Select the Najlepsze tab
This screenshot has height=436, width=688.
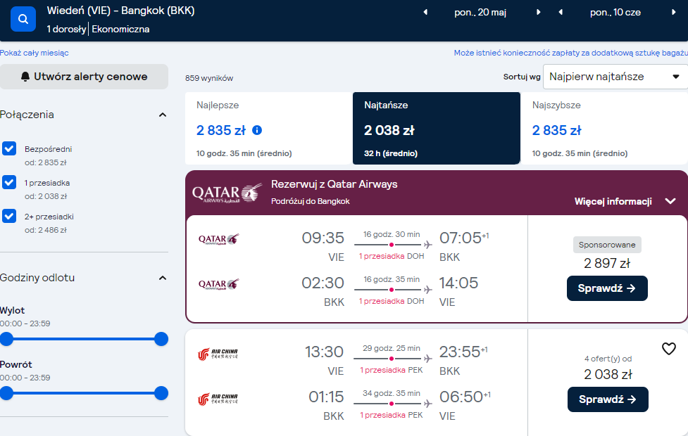pyautogui.click(x=268, y=129)
